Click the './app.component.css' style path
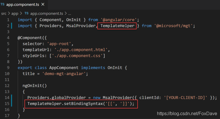 (78, 56)
